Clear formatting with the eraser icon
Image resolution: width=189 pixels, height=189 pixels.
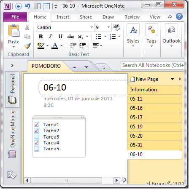[x=117, y=27]
